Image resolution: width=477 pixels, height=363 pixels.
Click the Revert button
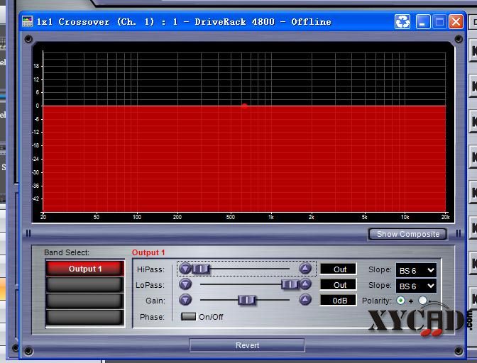coord(247,345)
